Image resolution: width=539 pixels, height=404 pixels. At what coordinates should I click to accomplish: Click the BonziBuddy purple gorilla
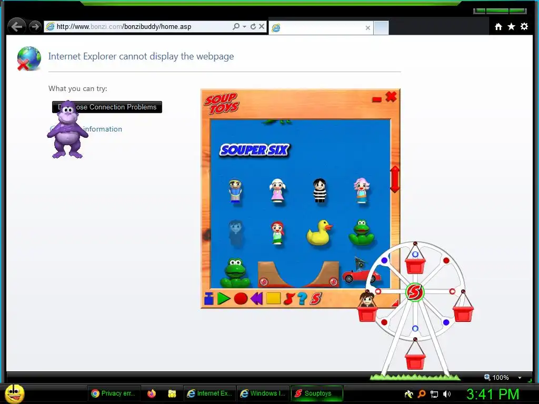[x=67, y=129]
